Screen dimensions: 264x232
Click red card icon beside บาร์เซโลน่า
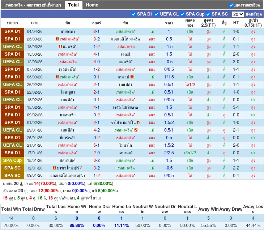click(x=54, y=168)
